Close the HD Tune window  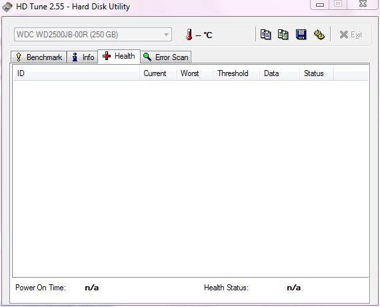363,4
